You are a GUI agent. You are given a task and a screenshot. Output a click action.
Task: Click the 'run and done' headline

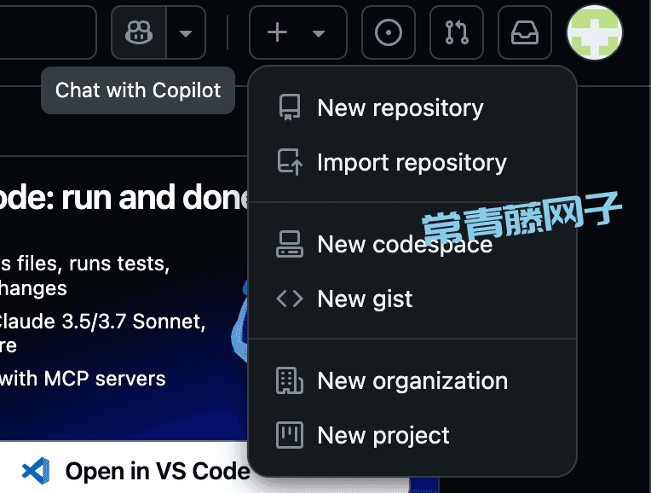coord(154,198)
